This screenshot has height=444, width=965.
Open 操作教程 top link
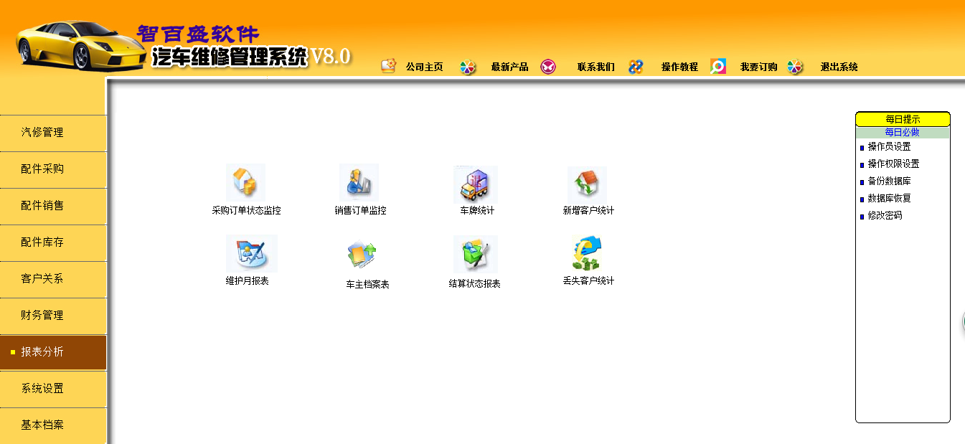pos(679,67)
